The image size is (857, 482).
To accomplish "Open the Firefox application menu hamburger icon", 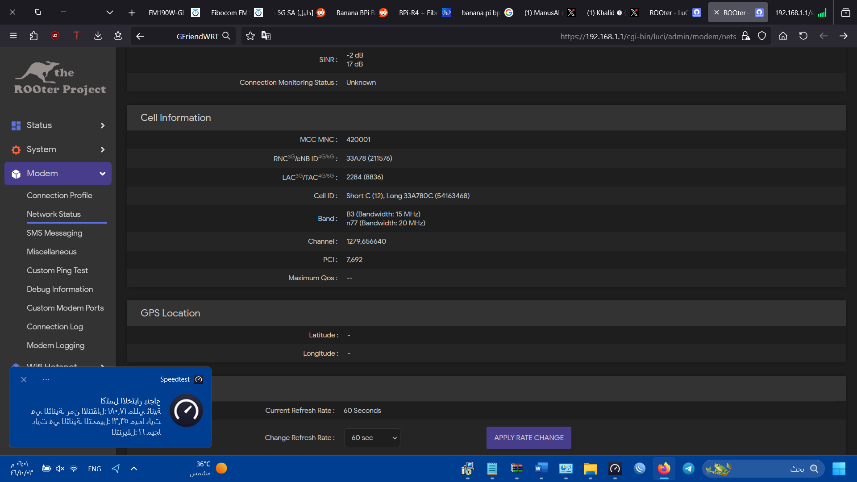I will (13, 36).
